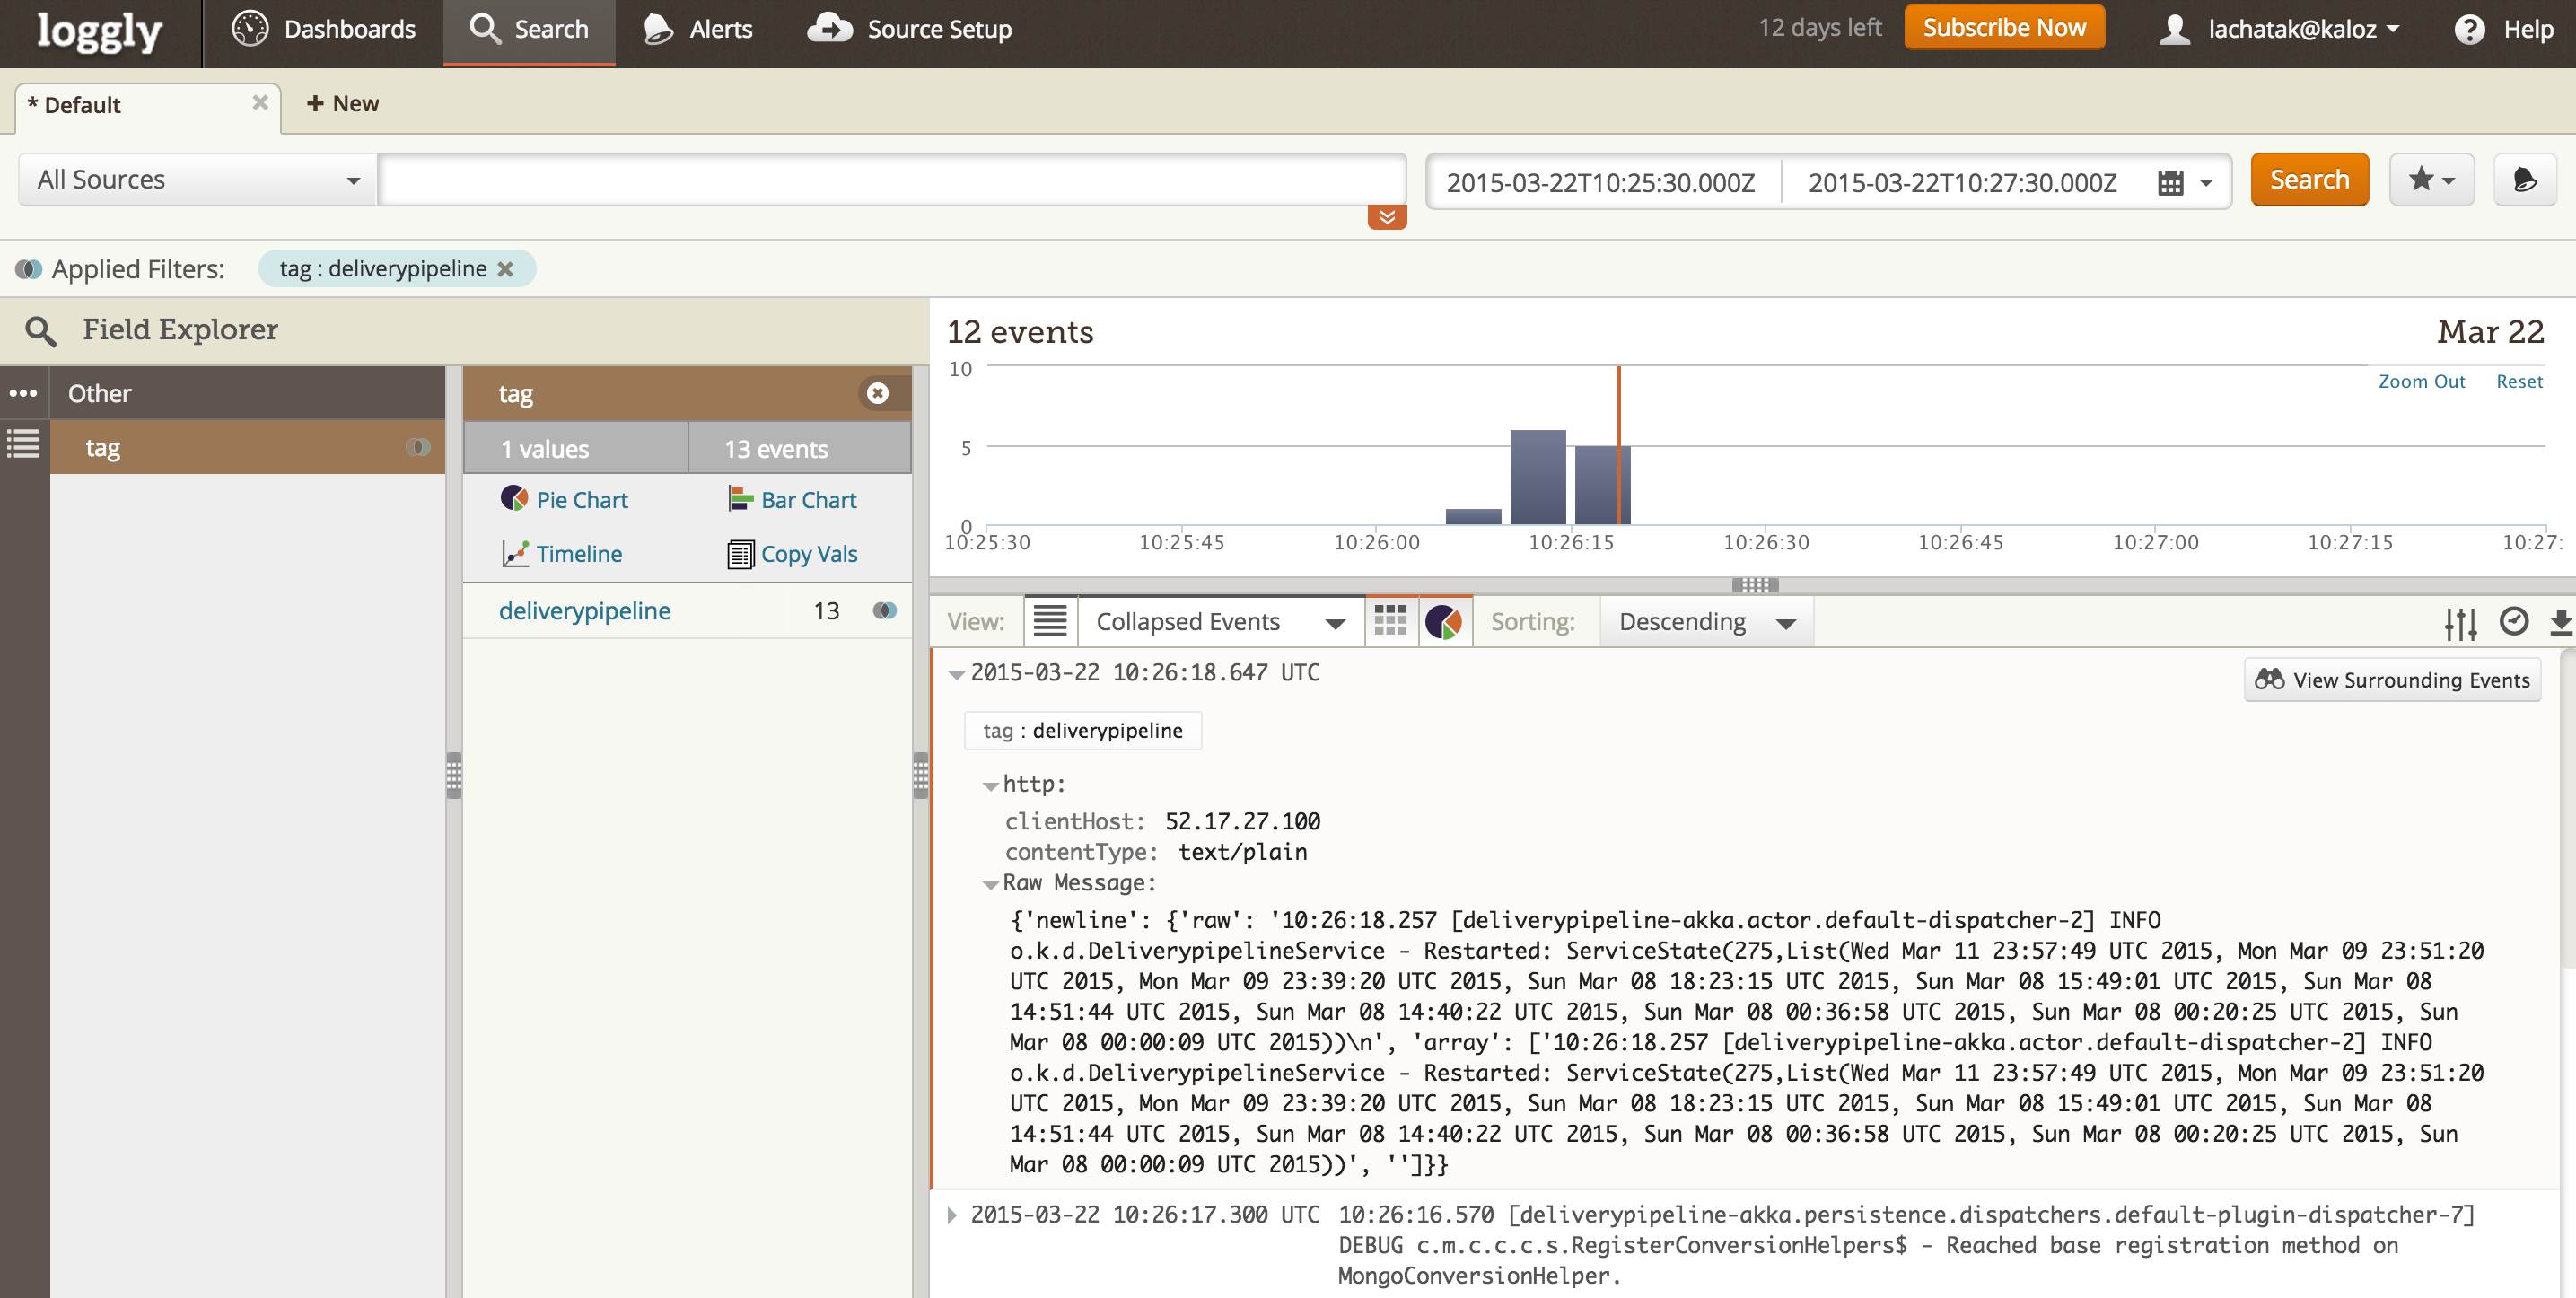Open the Alerts menu
This screenshot has height=1298, width=2576.
pyautogui.click(x=699, y=29)
